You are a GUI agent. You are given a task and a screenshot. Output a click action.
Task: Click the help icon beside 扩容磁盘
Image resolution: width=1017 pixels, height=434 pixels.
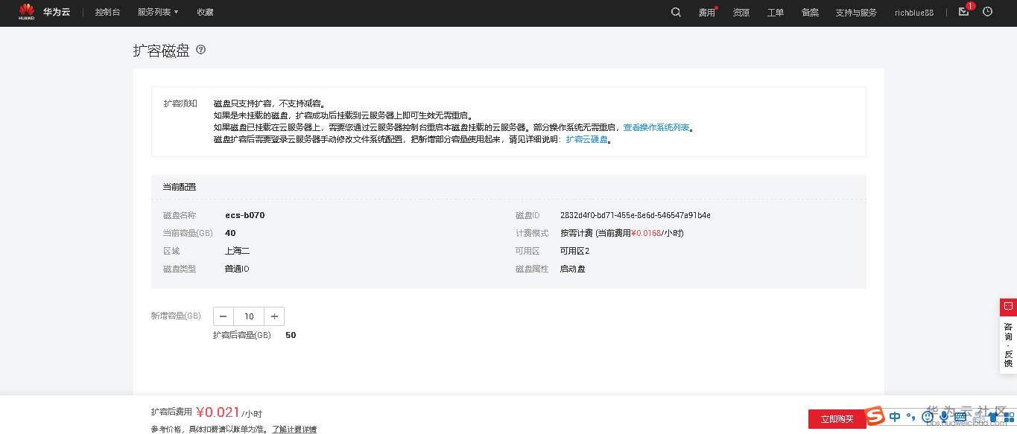coord(200,50)
